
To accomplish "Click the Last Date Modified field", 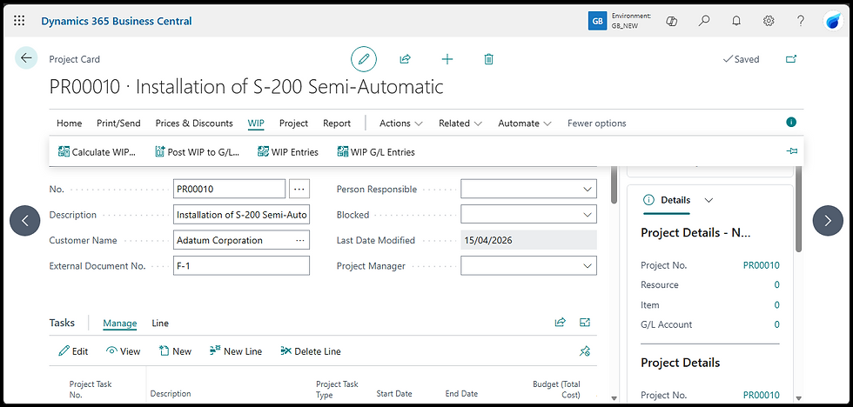I will [528, 240].
